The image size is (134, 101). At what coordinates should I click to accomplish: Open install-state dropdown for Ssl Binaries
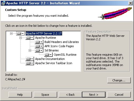pos(39,50)
